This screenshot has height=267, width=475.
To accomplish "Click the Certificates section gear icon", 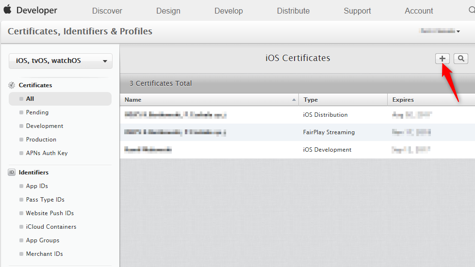I will 12,85.
